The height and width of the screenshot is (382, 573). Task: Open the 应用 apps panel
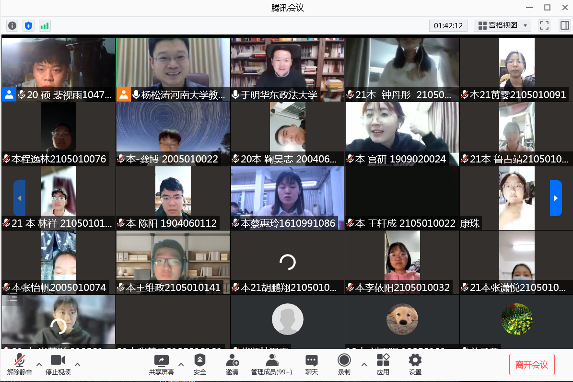click(383, 364)
